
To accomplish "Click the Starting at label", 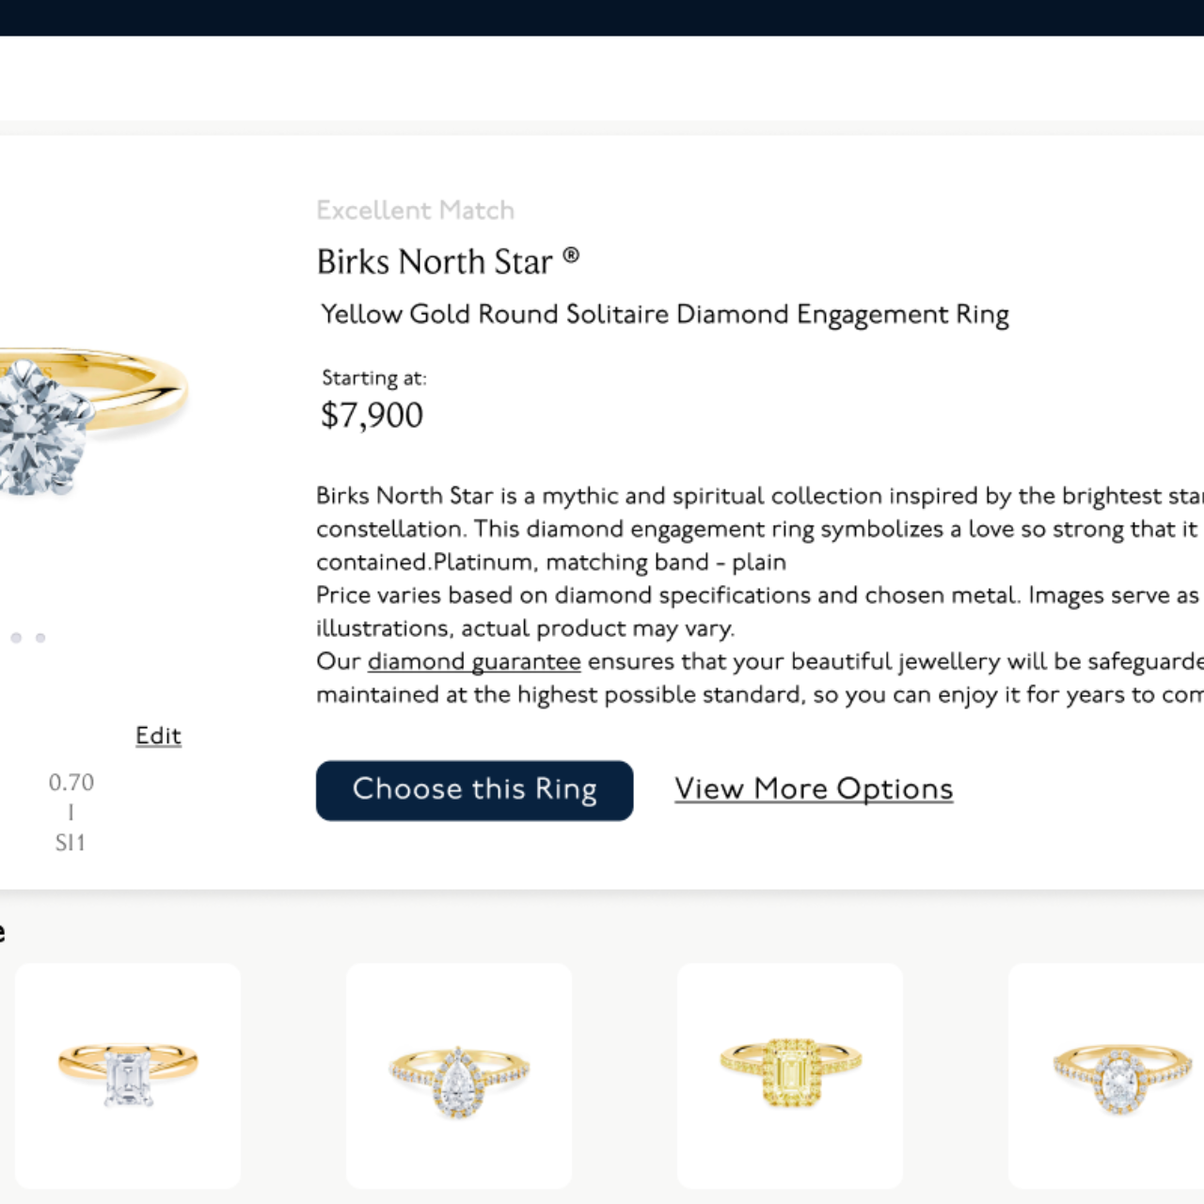I will click(x=373, y=378).
